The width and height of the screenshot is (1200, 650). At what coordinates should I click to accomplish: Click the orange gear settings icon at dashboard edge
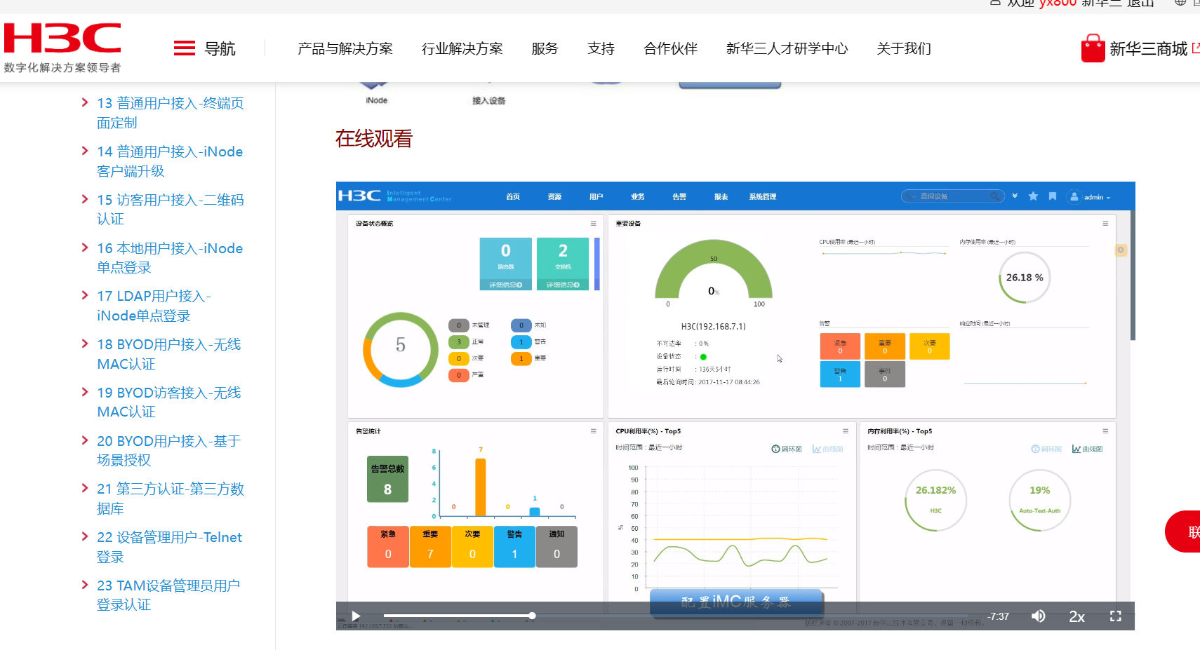tap(1121, 250)
